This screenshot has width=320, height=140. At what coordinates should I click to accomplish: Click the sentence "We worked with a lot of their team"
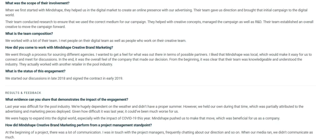point(96,41)
